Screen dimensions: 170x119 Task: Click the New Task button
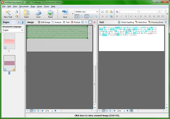[8, 13]
